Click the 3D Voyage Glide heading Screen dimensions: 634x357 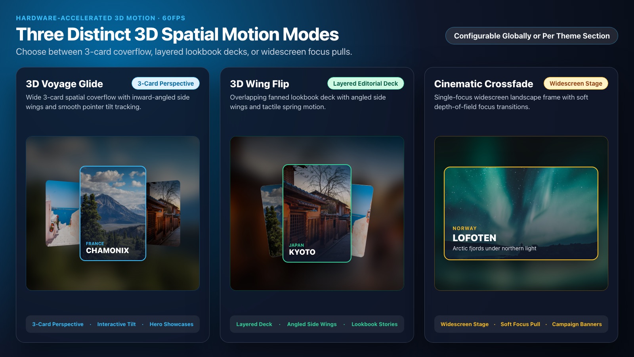coord(64,84)
